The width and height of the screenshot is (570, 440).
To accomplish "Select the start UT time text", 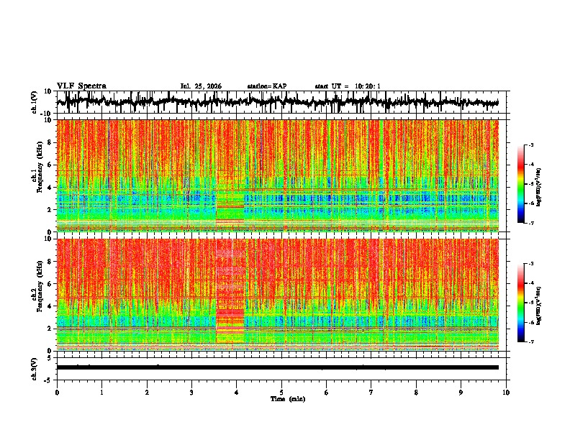I will [348, 86].
